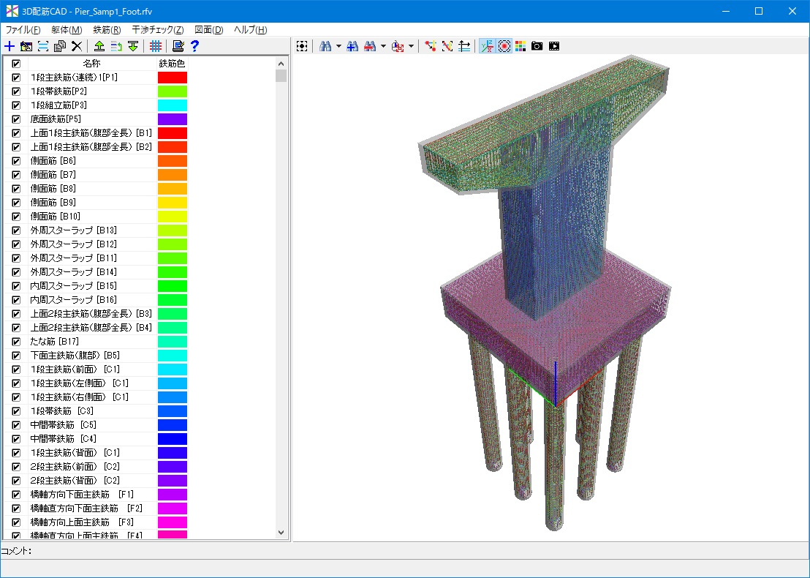Click the red-blue grid mesh icon
Screen dimensions: 810x578
(x=156, y=47)
